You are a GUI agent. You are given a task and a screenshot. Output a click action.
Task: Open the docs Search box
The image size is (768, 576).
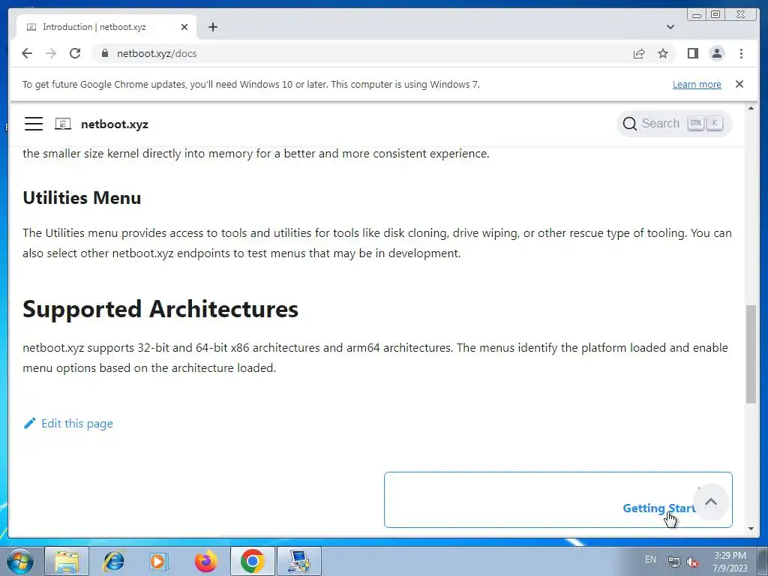[x=674, y=124]
